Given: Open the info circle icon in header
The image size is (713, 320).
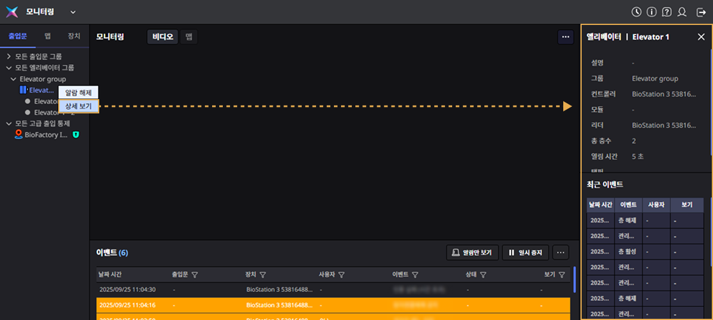Looking at the screenshot, I should pyautogui.click(x=652, y=12).
